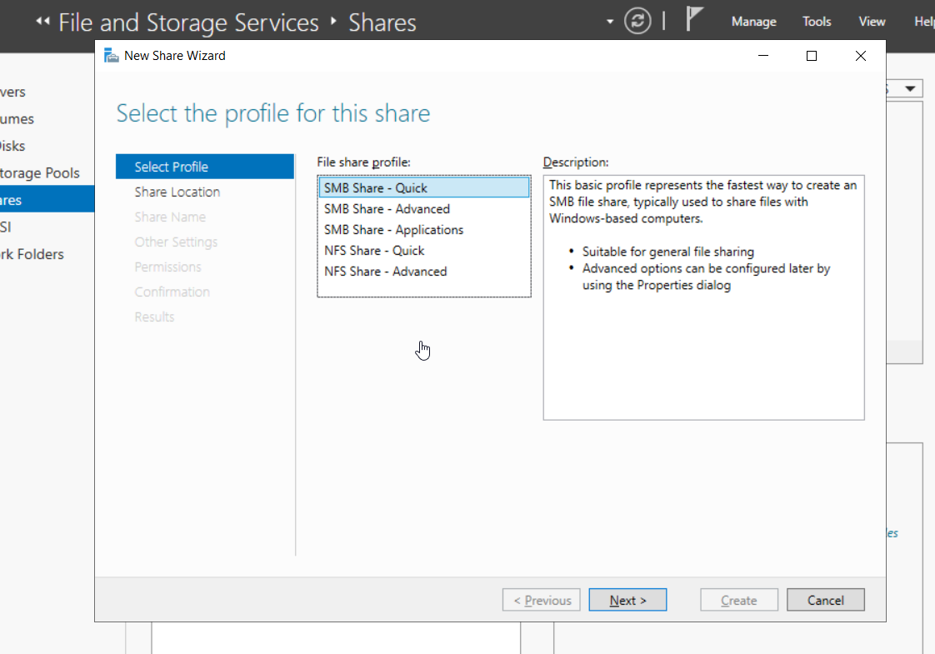Screen dimensions: 935x654
Task: Choose SMB Share - Applications profile
Action: tap(393, 230)
